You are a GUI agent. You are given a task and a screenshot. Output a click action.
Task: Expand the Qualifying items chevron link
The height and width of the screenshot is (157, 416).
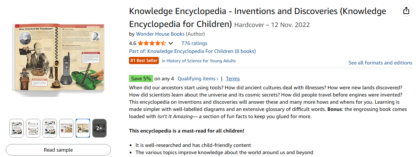(198, 78)
